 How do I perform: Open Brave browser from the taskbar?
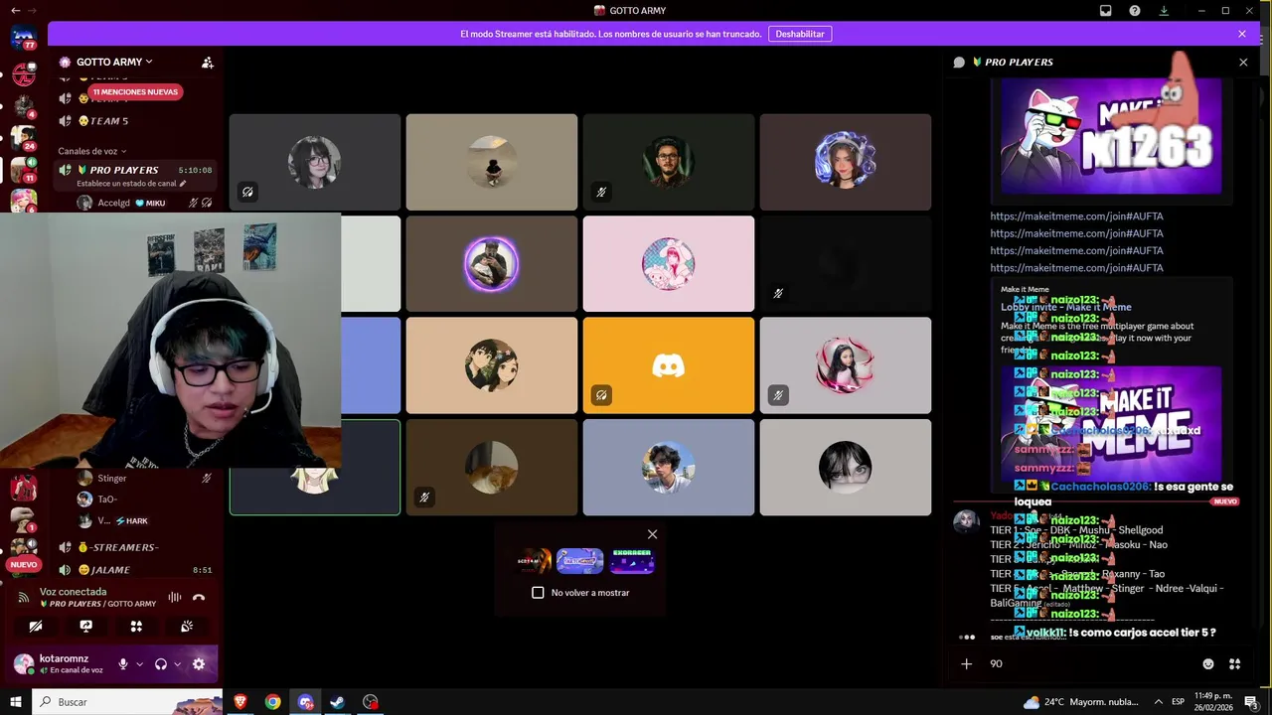(239, 702)
